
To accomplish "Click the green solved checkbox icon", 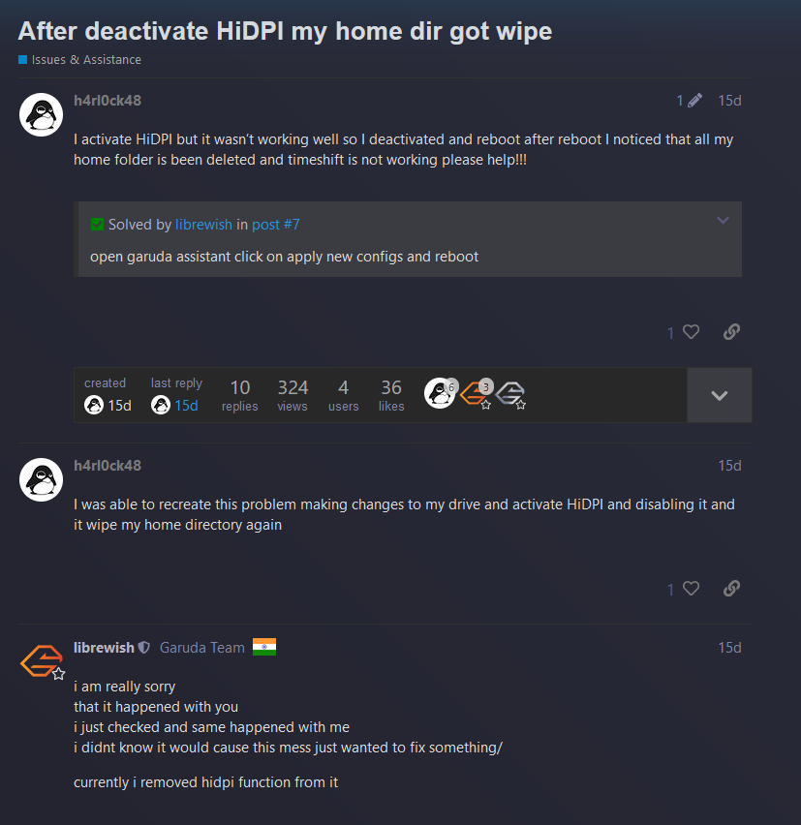I will [x=97, y=225].
